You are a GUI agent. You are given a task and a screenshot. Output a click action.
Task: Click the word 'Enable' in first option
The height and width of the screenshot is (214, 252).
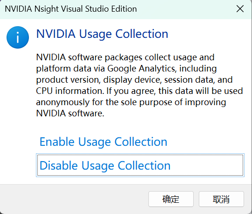(x=57, y=142)
